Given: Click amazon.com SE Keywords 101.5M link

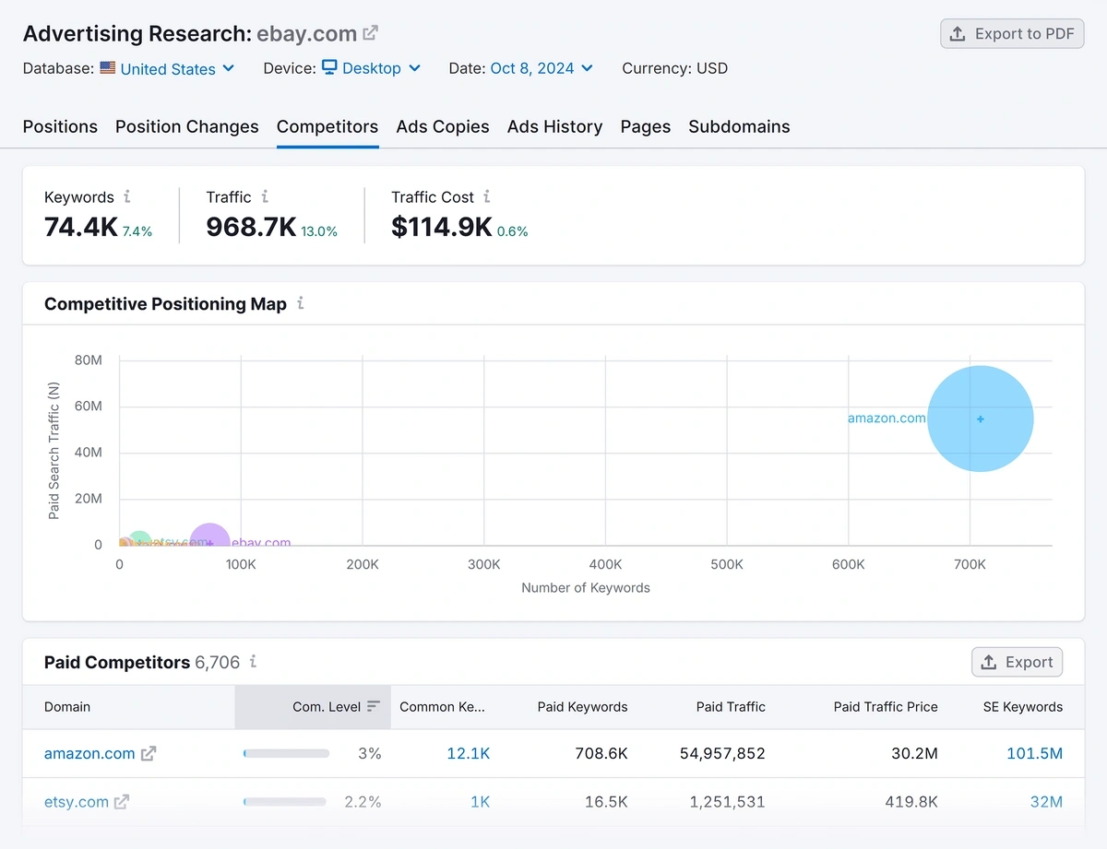Looking at the screenshot, I should pyautogui.click(x=1035, y=753).
